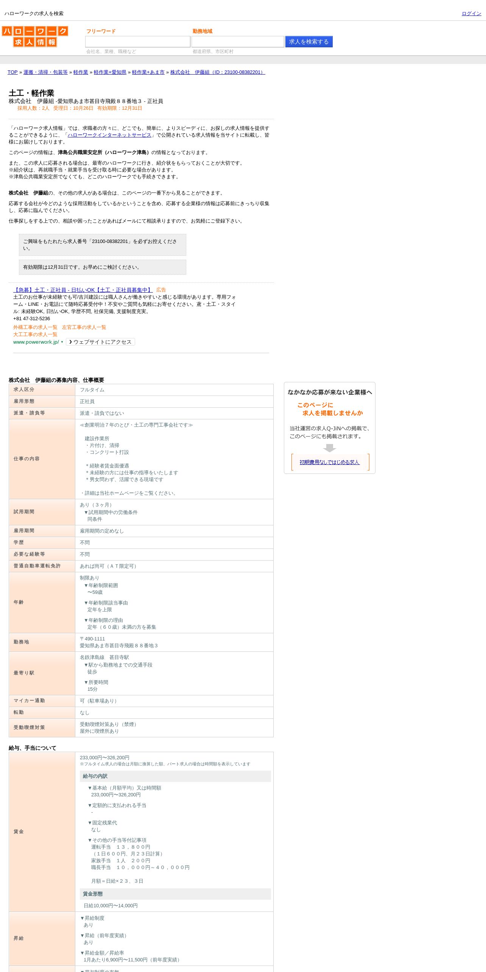Open the 軽作業 breadcrumb link
Viewport: 486px width, 972px height.
(81, 72)
